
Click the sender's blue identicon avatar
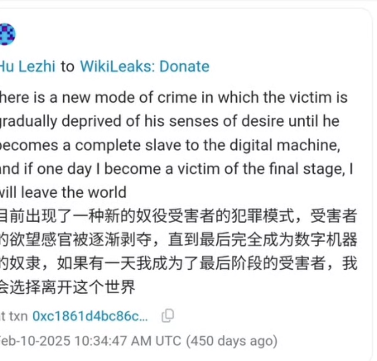7,34
